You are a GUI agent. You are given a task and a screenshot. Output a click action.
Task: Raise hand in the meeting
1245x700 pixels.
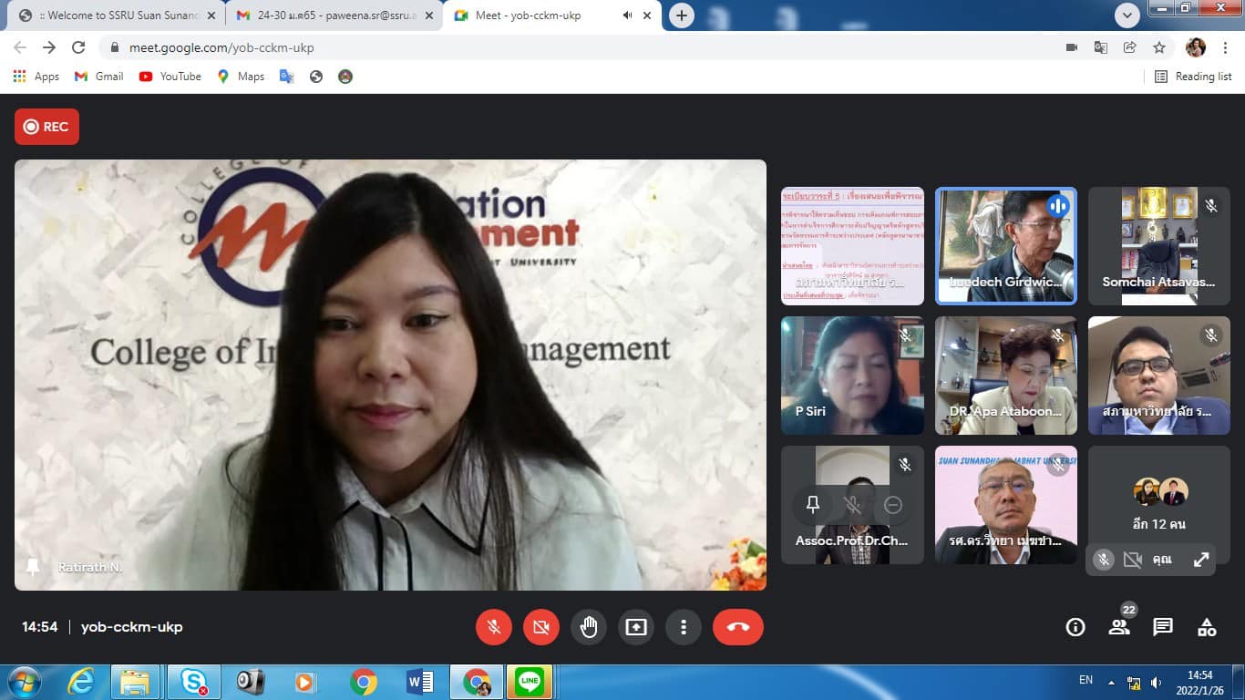tap(589, 627)
